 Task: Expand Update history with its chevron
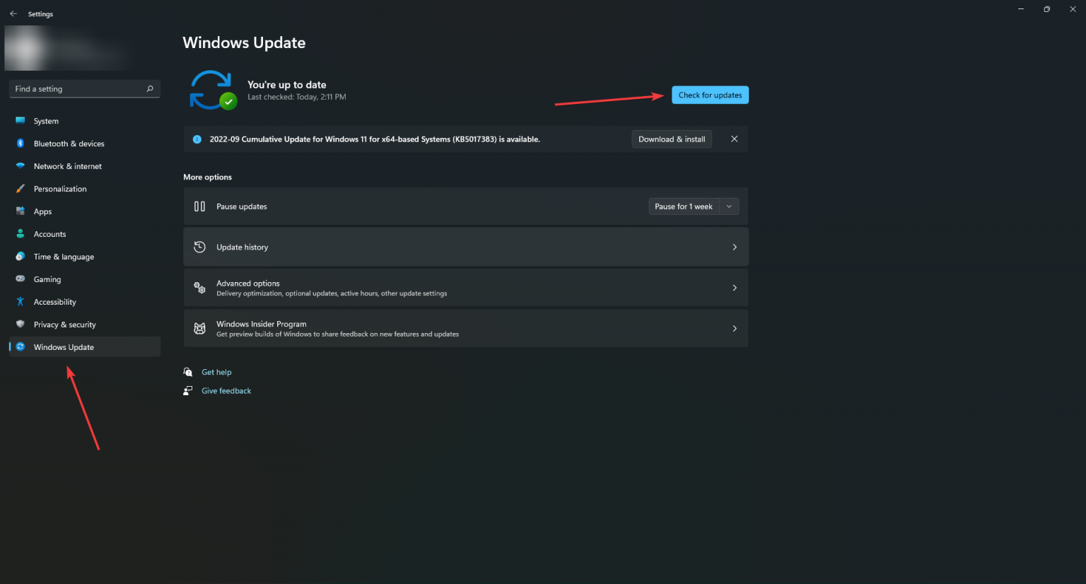735,247
